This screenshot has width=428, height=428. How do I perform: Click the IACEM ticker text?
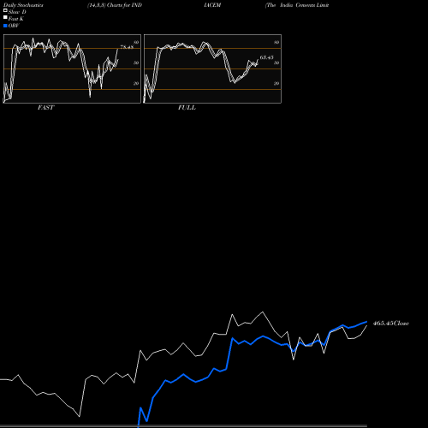tap(212, 5)
